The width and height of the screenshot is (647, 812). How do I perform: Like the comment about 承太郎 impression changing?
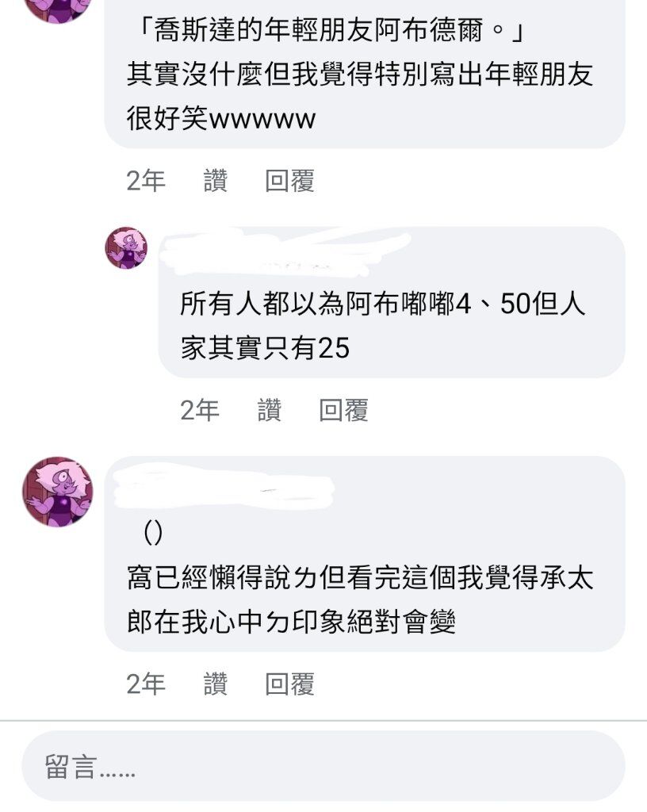coord(216,684)
